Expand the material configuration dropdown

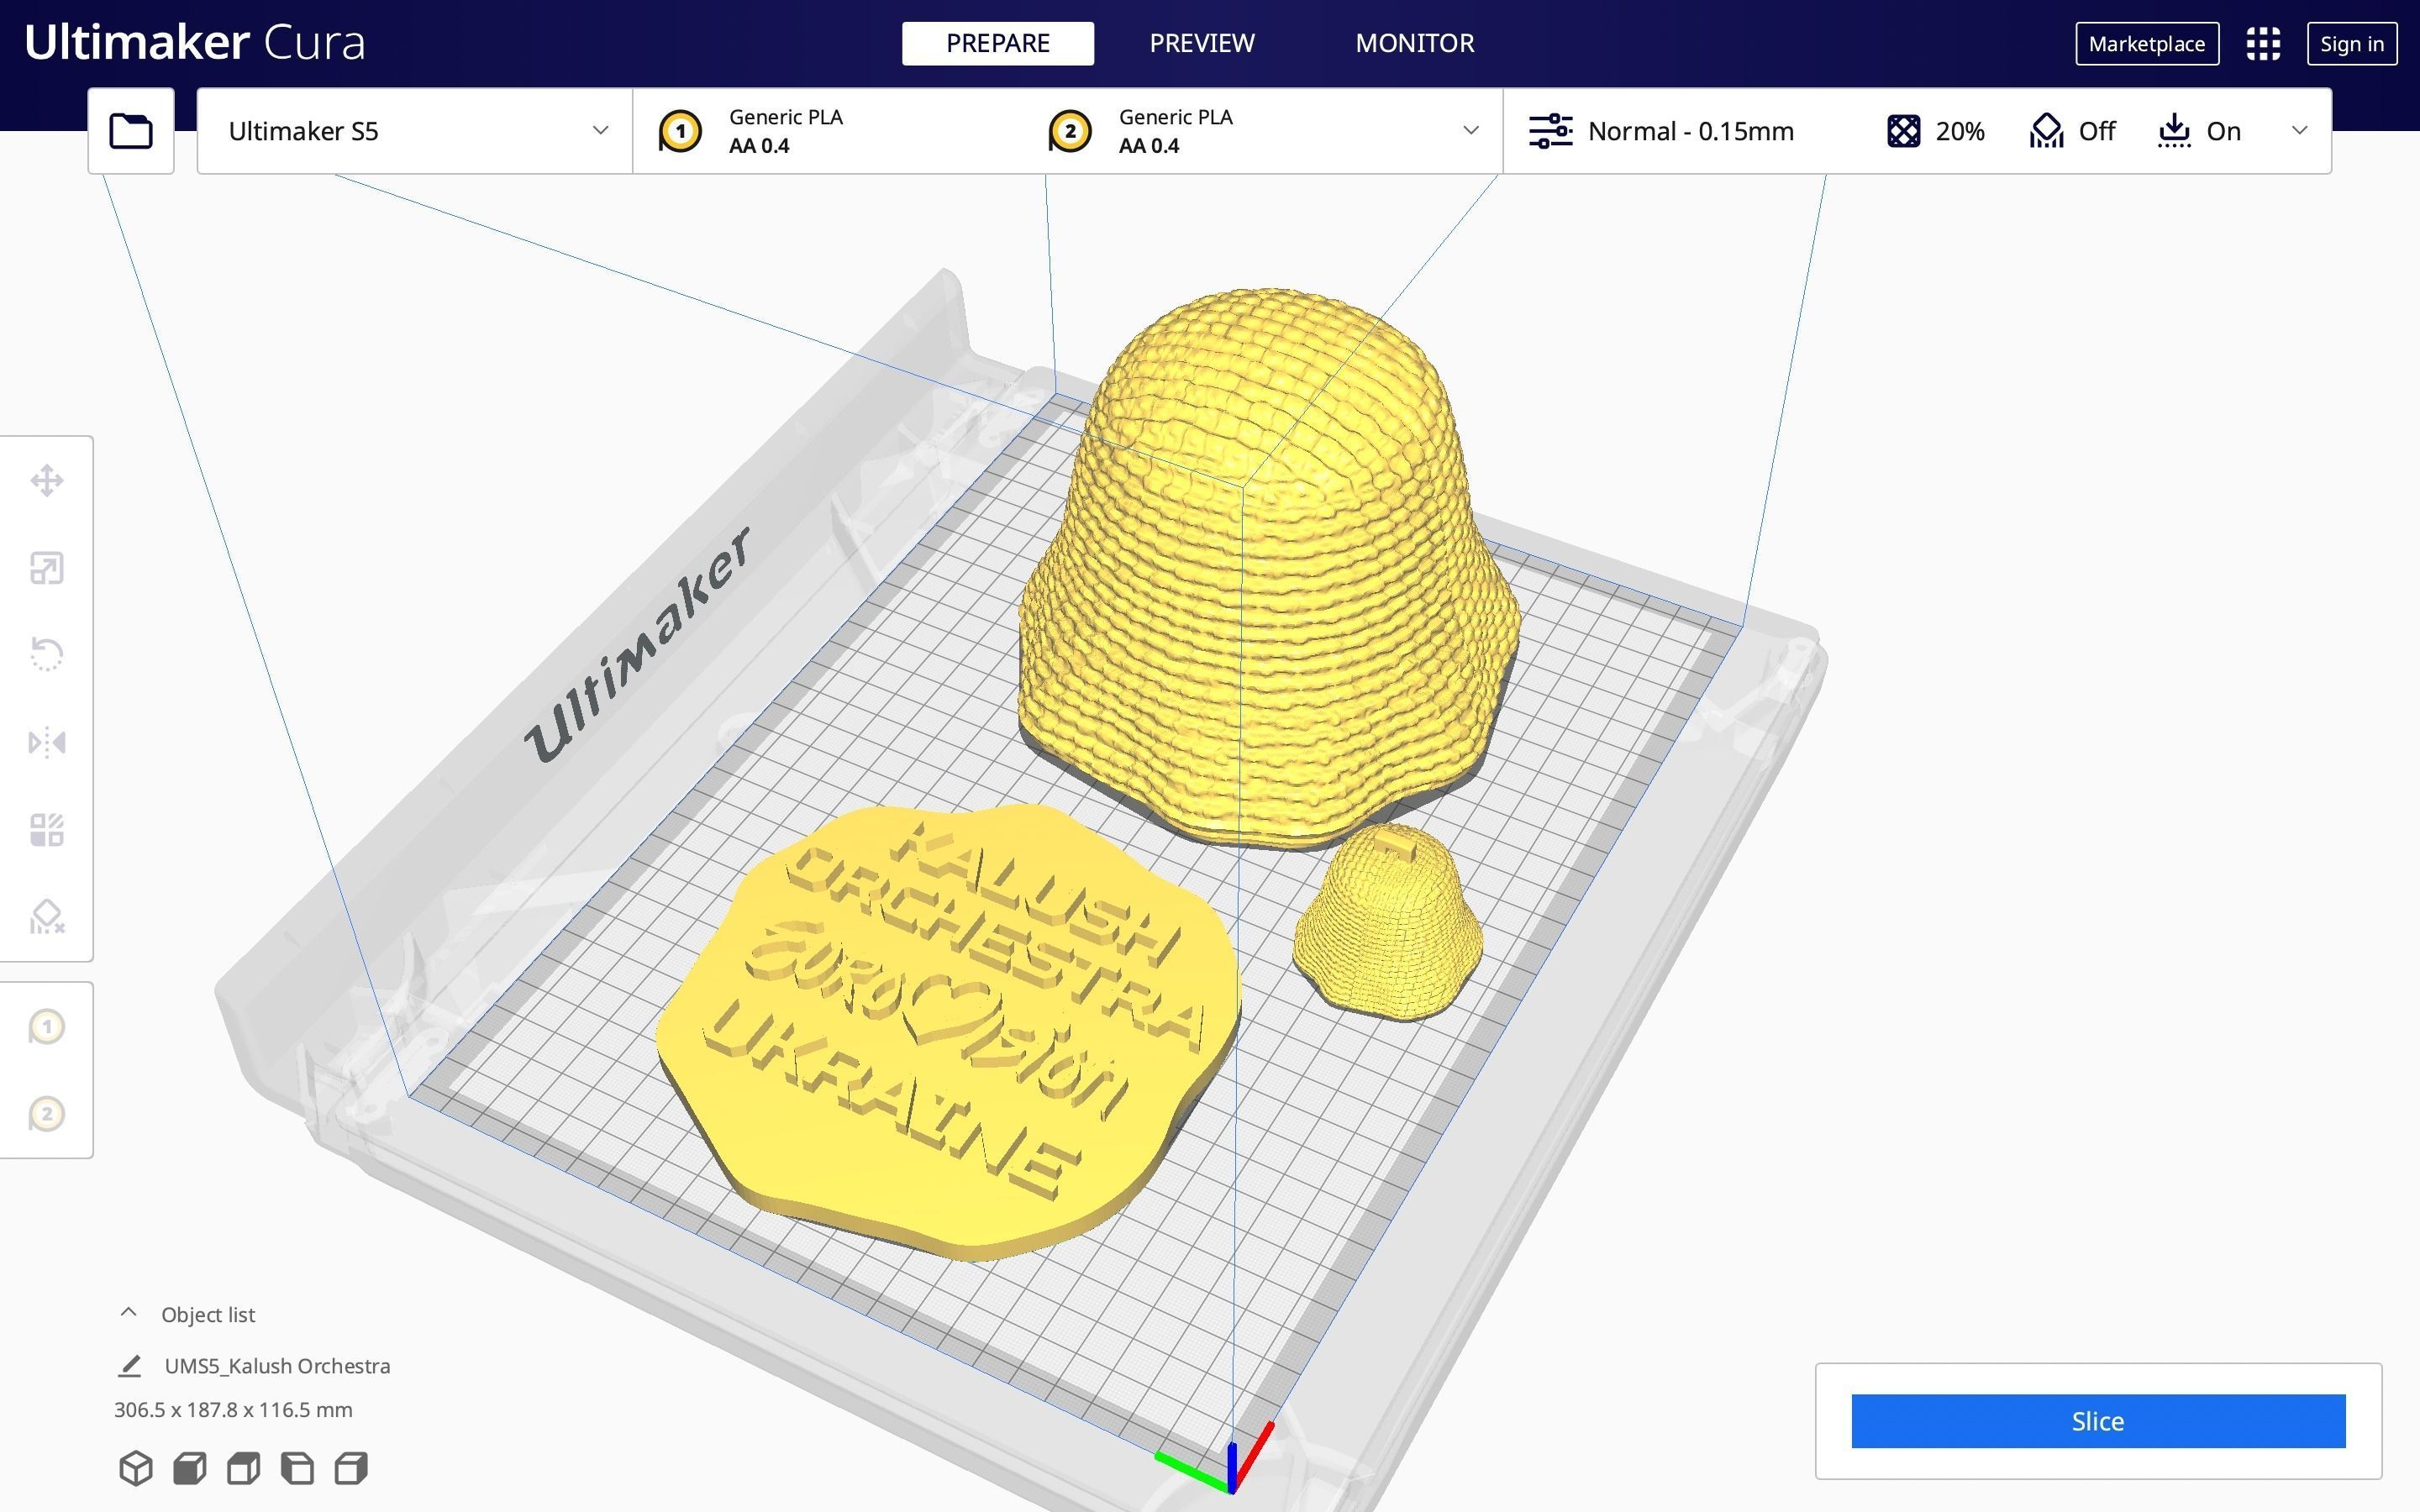tap(1470, 131)
